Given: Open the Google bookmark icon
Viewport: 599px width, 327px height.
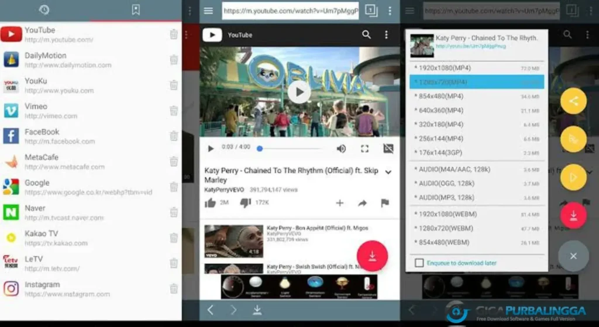Looking at the screenshot, I should coord(11,187).
